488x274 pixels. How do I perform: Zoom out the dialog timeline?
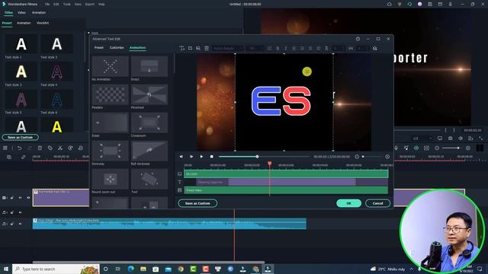click(x=357, y=157)
